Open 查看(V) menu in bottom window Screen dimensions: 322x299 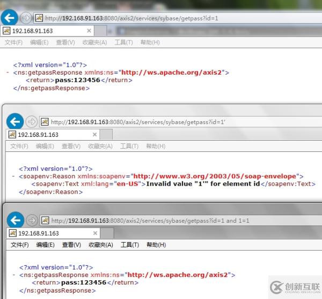(71, 245)
